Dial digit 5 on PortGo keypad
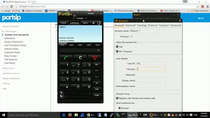210x118 pixels. (75, 72)
